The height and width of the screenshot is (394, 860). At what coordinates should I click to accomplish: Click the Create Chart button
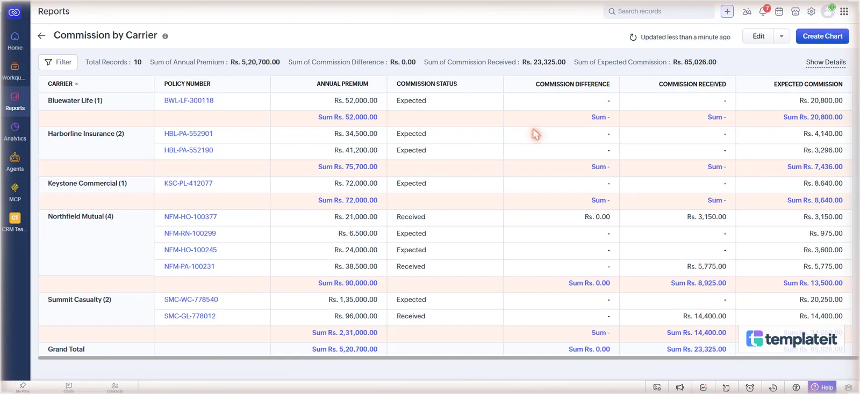(x=822, y=36)
